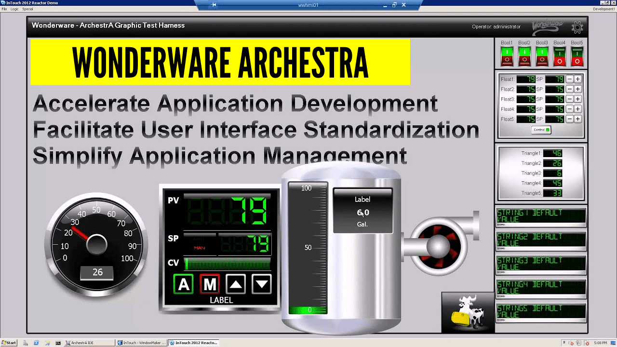
Task: Increase Float5 setpoint with plus button
Action: click(x=577, y=119)
